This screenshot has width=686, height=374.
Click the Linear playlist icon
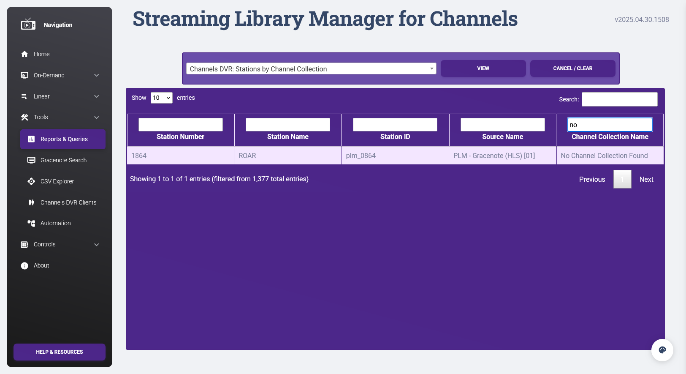point(24,96)
